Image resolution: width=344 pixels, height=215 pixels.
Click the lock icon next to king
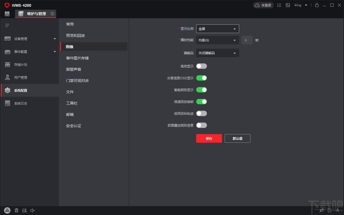pos(317,5)
